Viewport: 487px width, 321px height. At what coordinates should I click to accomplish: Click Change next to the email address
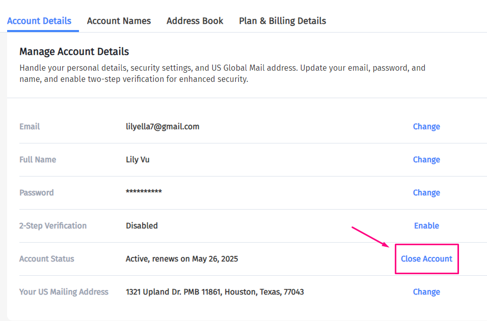point(426,127)
